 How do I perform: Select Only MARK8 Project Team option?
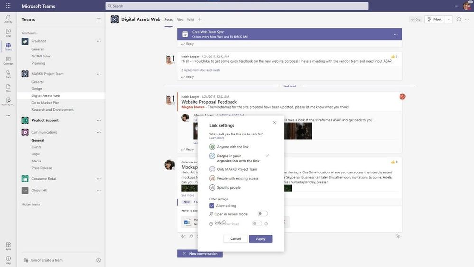click(x=233, y=169)
